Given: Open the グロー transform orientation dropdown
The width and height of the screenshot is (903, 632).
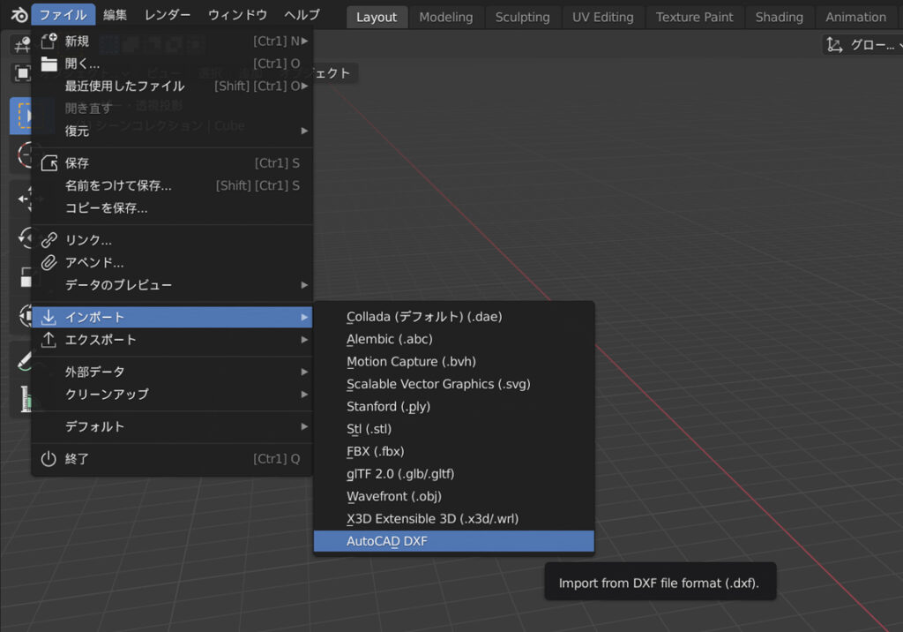Looking at the screenshot, I should (x=862, y=45).
